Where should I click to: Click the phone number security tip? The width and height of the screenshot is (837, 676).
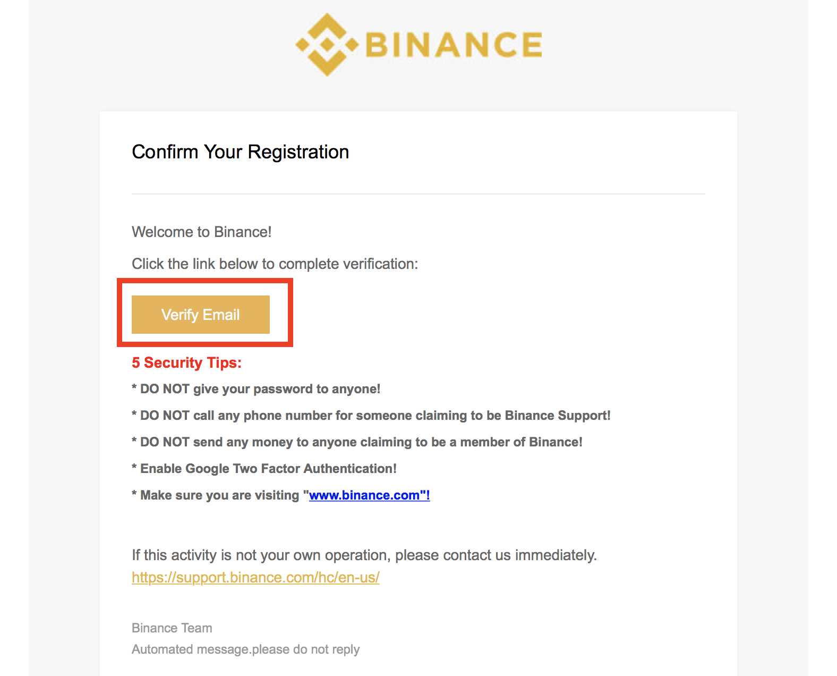(x=371, y=416)
